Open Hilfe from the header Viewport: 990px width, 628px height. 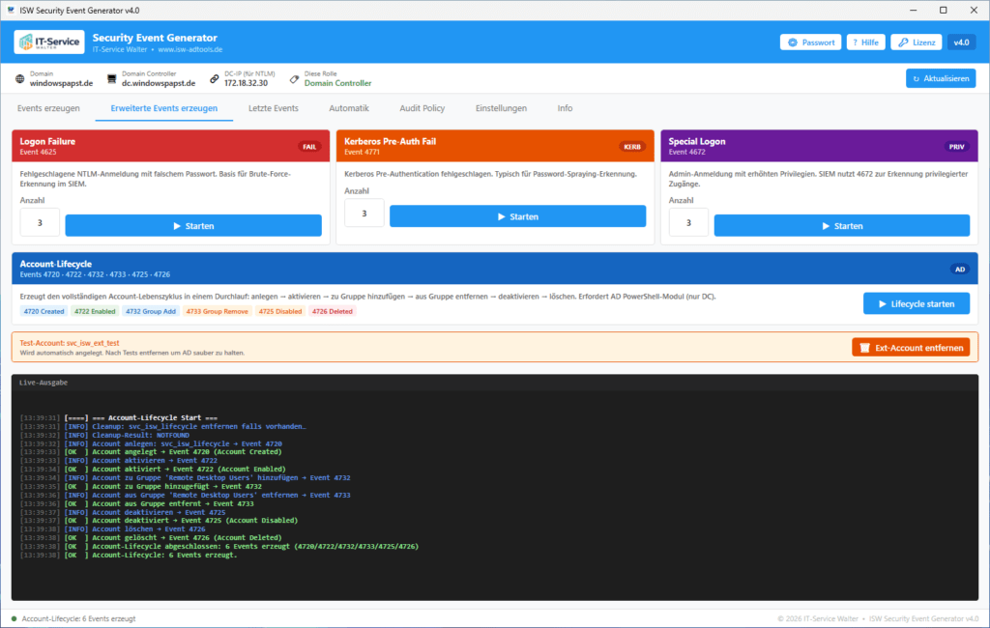tap(865, 43)
